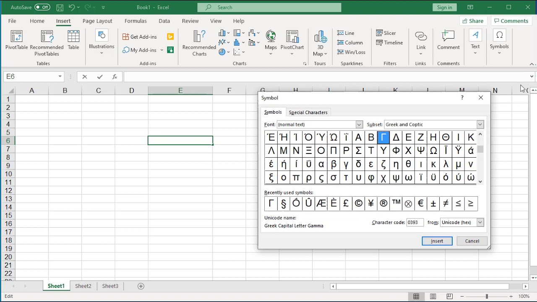The image size is (537, 302).
Task: Open the Subset dropdown
Action: pos(480,125)
